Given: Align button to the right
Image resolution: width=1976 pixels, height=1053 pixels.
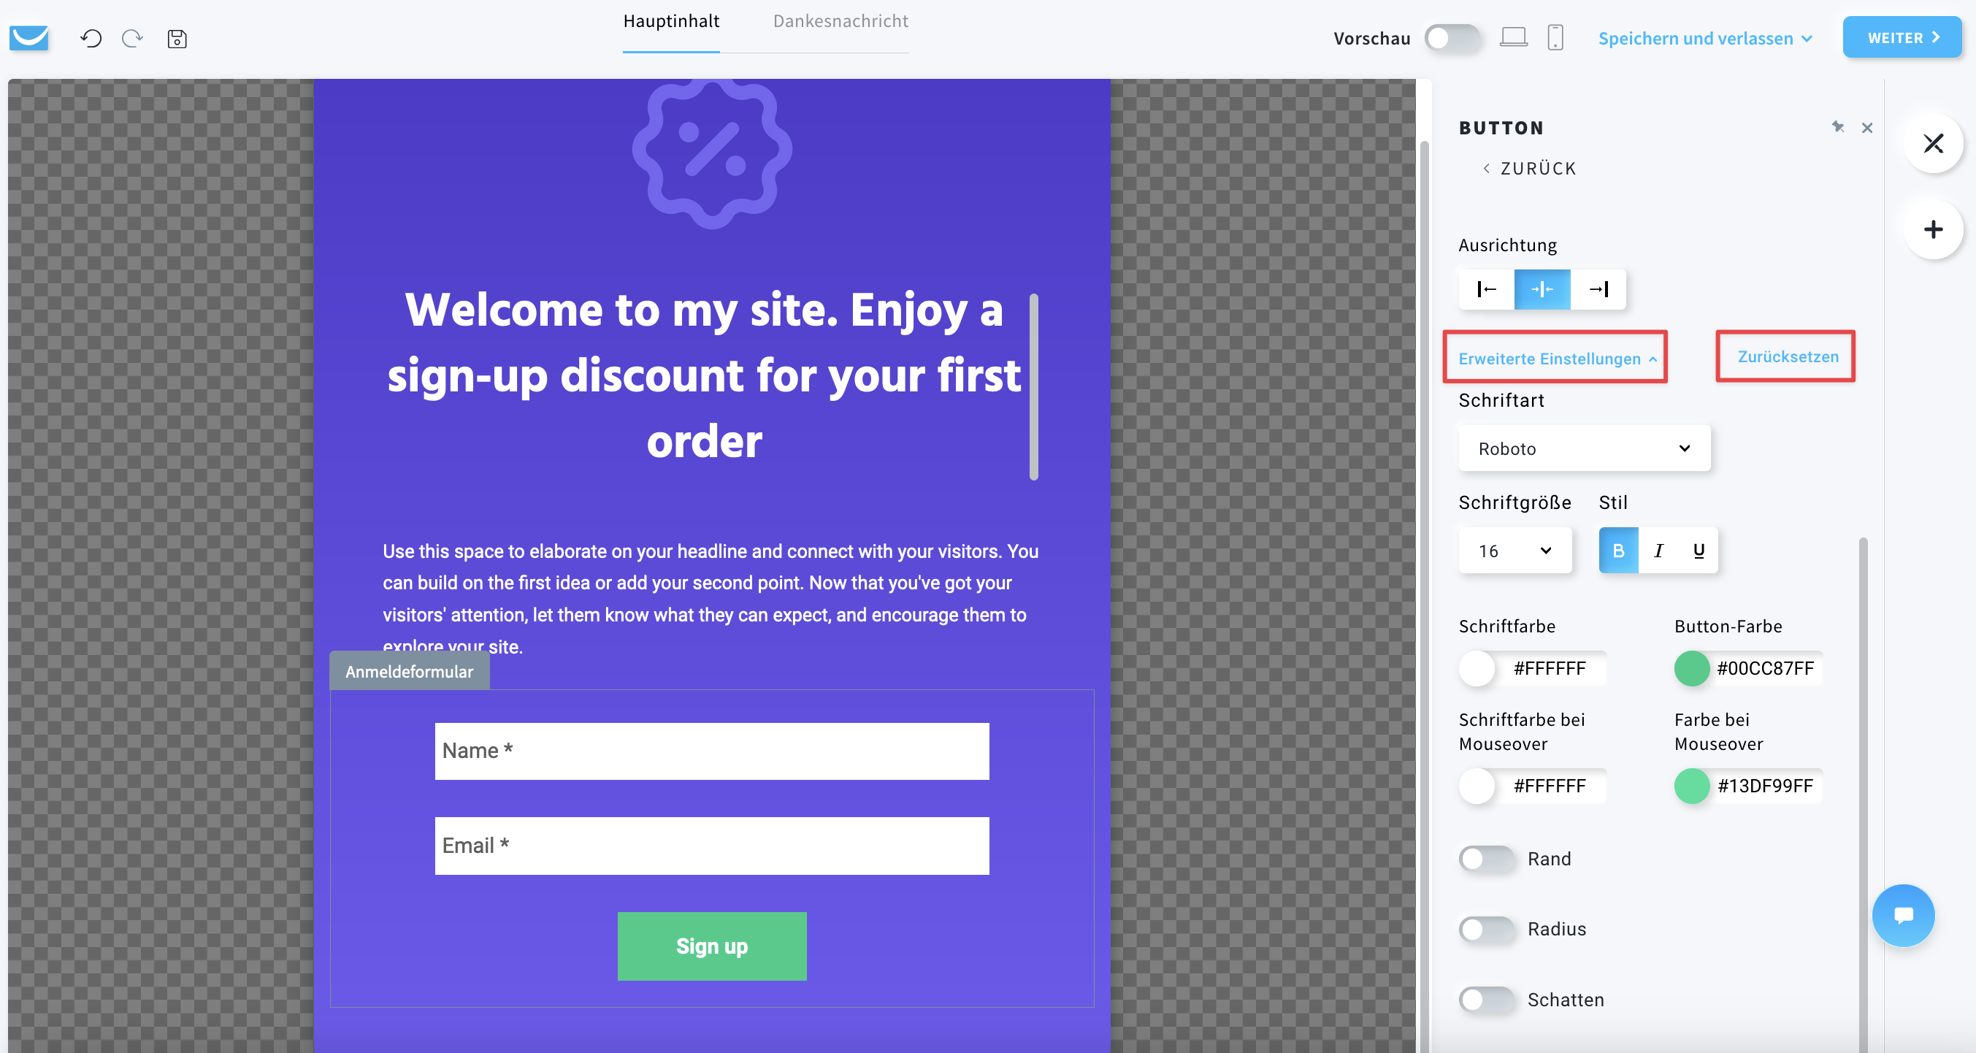Looking at the screenshot, I should point(1598,289).
